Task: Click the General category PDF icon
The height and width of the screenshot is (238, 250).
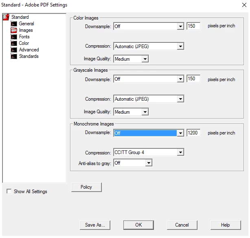Action: [x=14, y=24]
